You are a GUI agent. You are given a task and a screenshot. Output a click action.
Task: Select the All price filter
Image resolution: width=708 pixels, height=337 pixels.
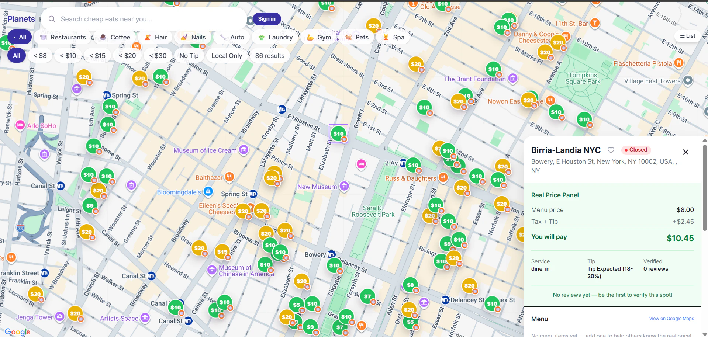tap(17, 56)
